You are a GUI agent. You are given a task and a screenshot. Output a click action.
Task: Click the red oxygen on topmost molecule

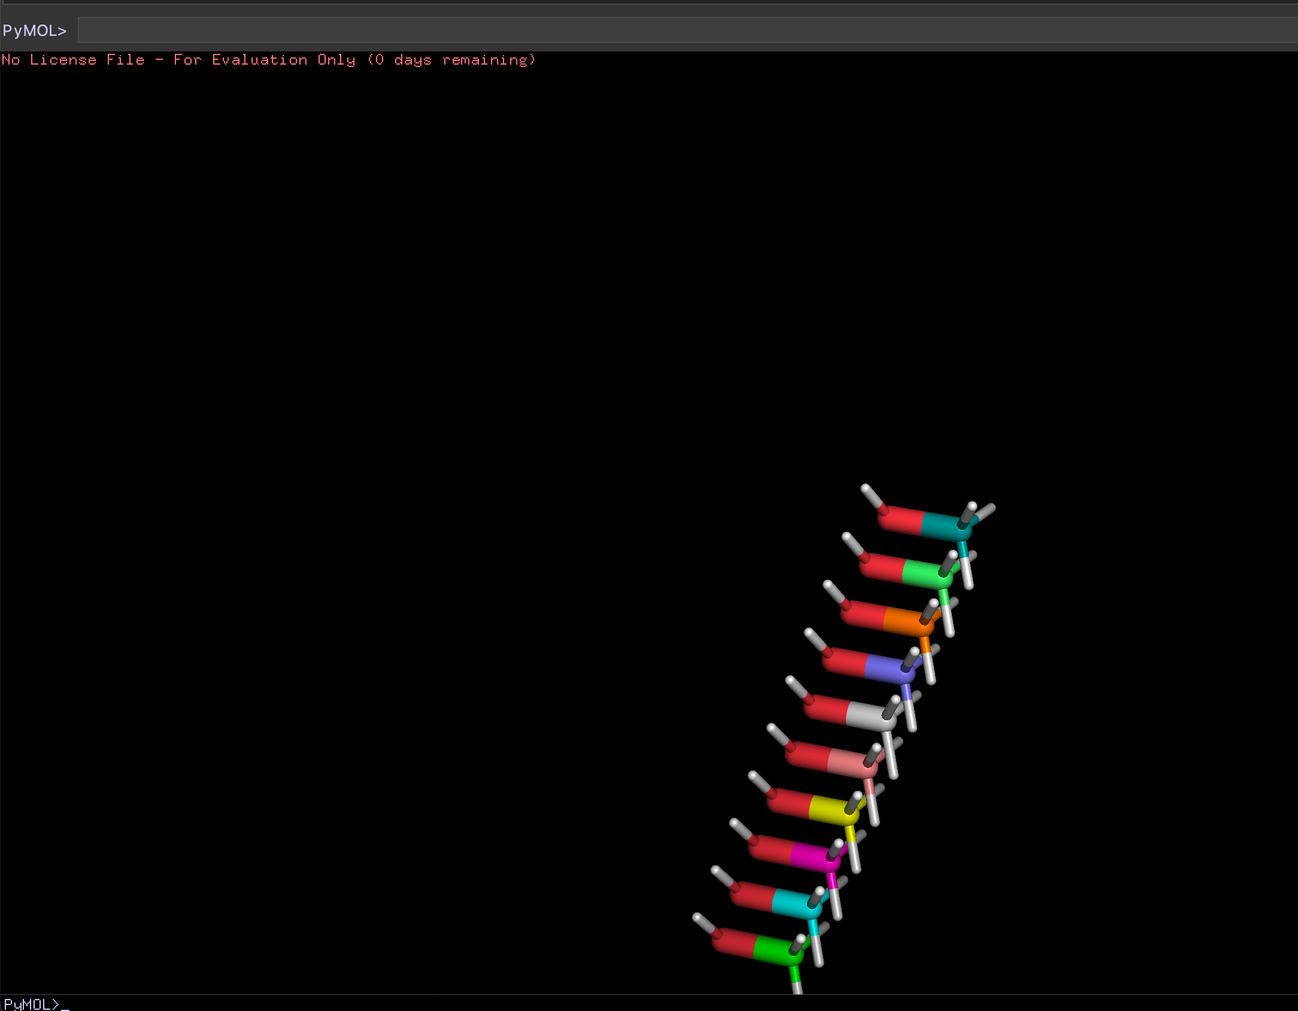click(901, 519)
